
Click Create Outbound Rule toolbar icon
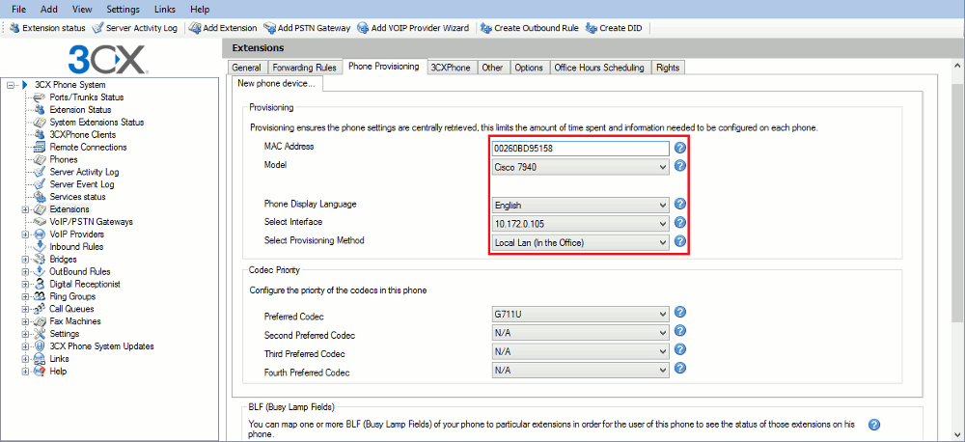485,28
